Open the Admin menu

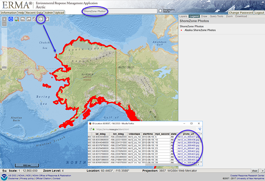click(49, 13)
